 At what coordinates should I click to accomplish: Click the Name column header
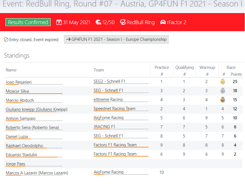[x=11, y=70]
